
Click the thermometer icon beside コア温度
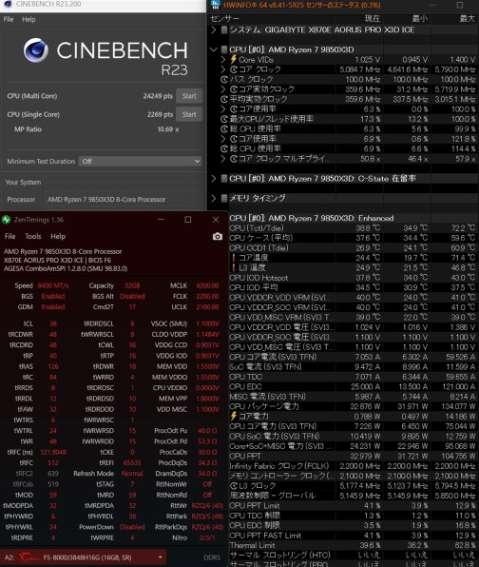[234, 258]
